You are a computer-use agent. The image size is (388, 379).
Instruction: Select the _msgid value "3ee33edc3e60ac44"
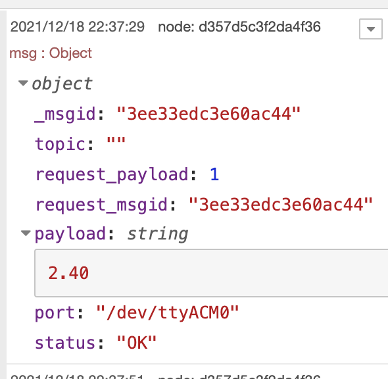[208, 114]
